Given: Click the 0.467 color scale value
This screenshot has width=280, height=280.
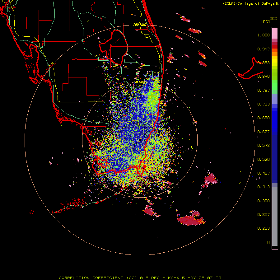Looking at the screenshot, I should point(264,173).
